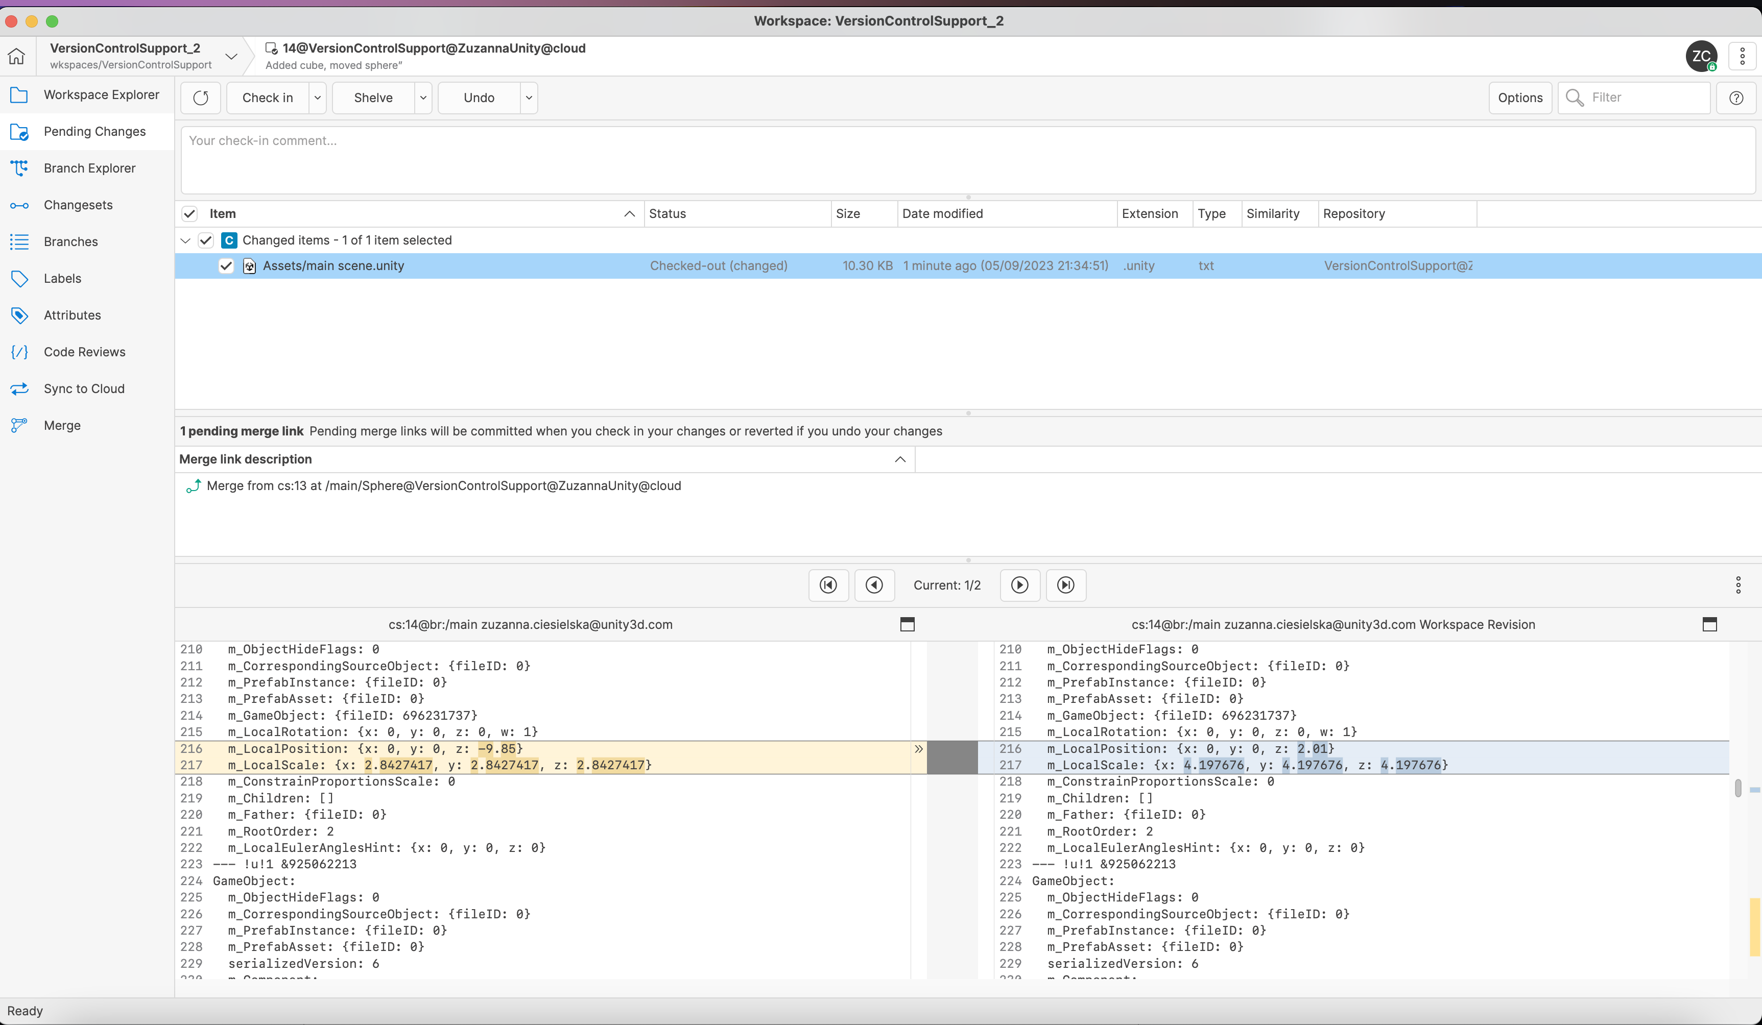Click the refresh pending changes icon
Screen dimensions: 1762x1025
click(201, 98)
